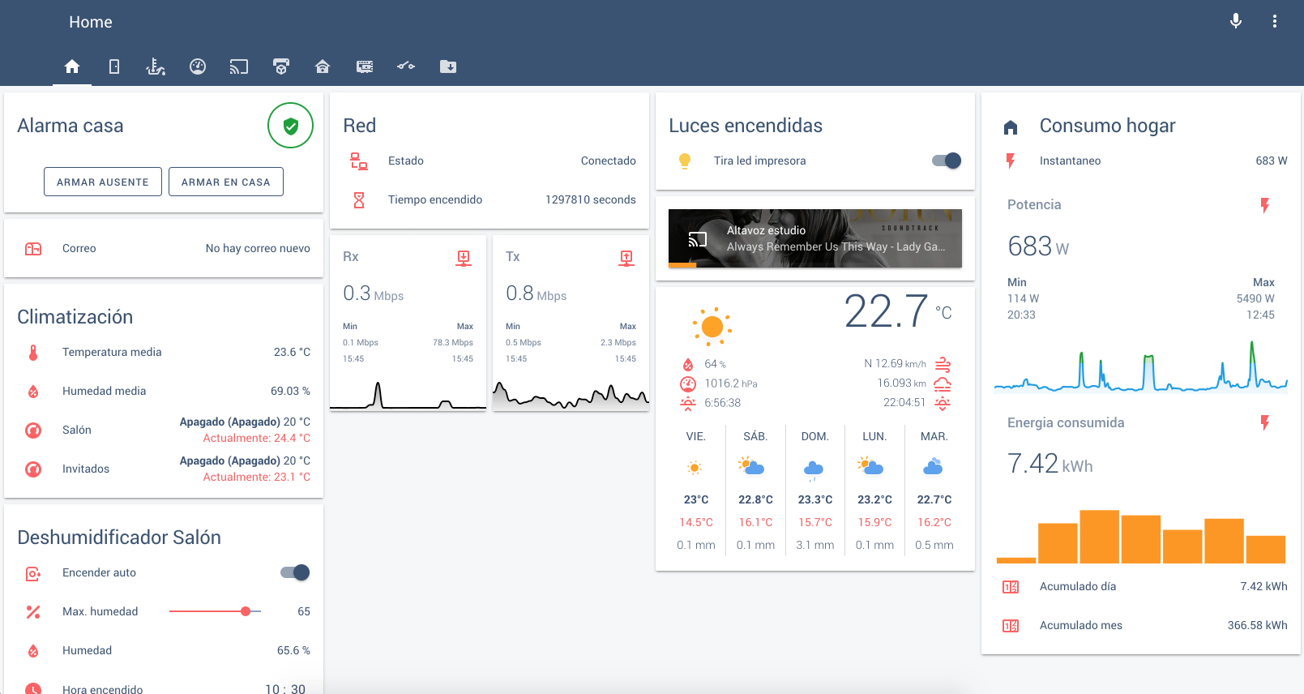Image resolution: width=1304 pixels, height=694 pixels.
Task: Click the green alarm shield badge
Action: tap(290, 126)
